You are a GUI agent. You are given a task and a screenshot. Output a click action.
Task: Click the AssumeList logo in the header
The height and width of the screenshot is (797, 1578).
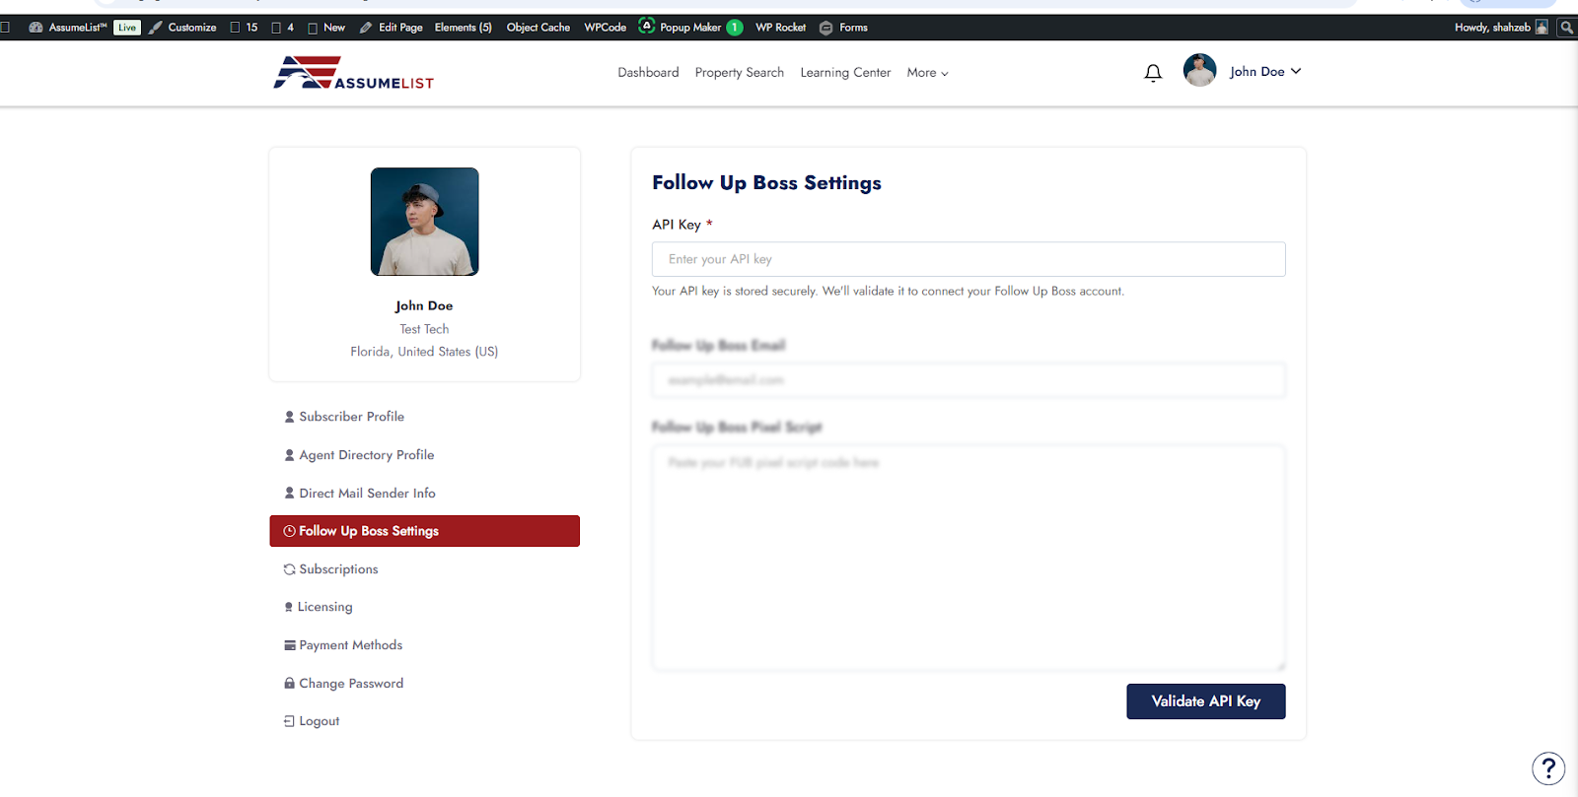[x=354, y=73]
